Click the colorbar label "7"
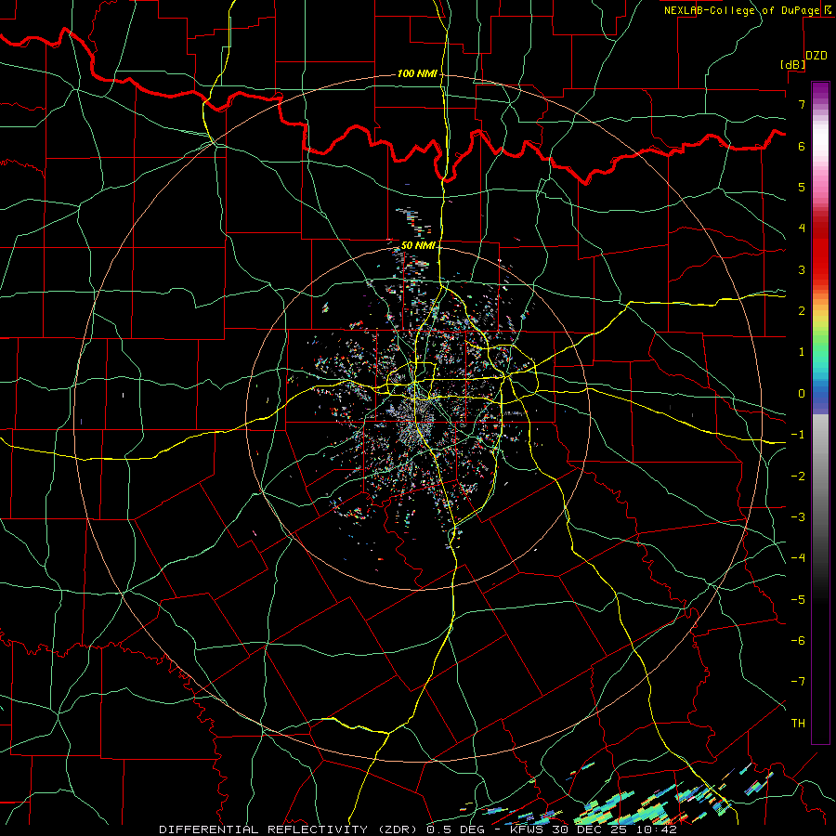 (x=802, y=104)
